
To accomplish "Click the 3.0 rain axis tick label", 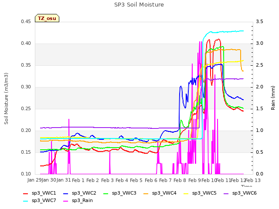I will tap(259, 44).
